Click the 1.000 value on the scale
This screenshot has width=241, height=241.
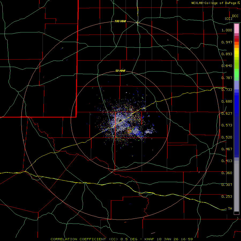(227, 30)
